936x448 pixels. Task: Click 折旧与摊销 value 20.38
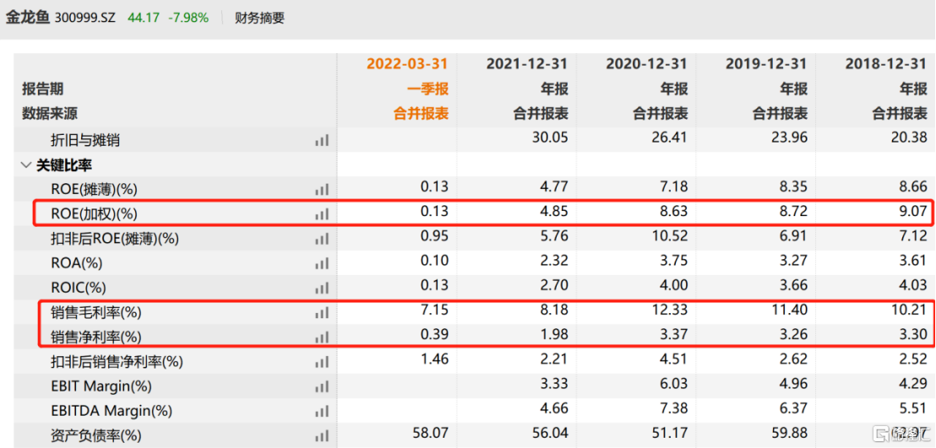pyautogui.click(x=911, y=139)
